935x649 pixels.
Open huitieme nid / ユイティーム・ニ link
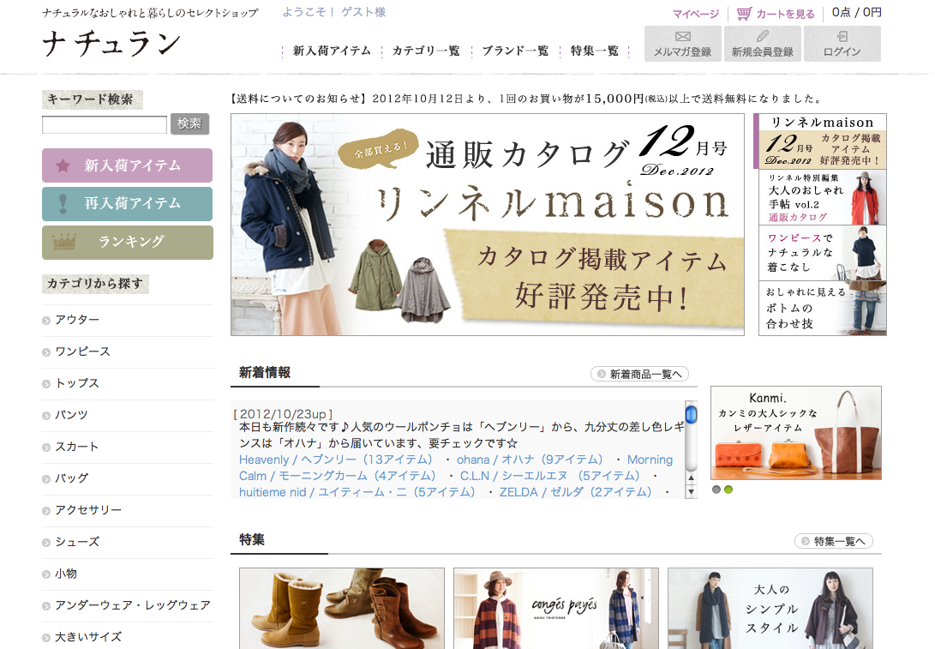tap(357, 492)
